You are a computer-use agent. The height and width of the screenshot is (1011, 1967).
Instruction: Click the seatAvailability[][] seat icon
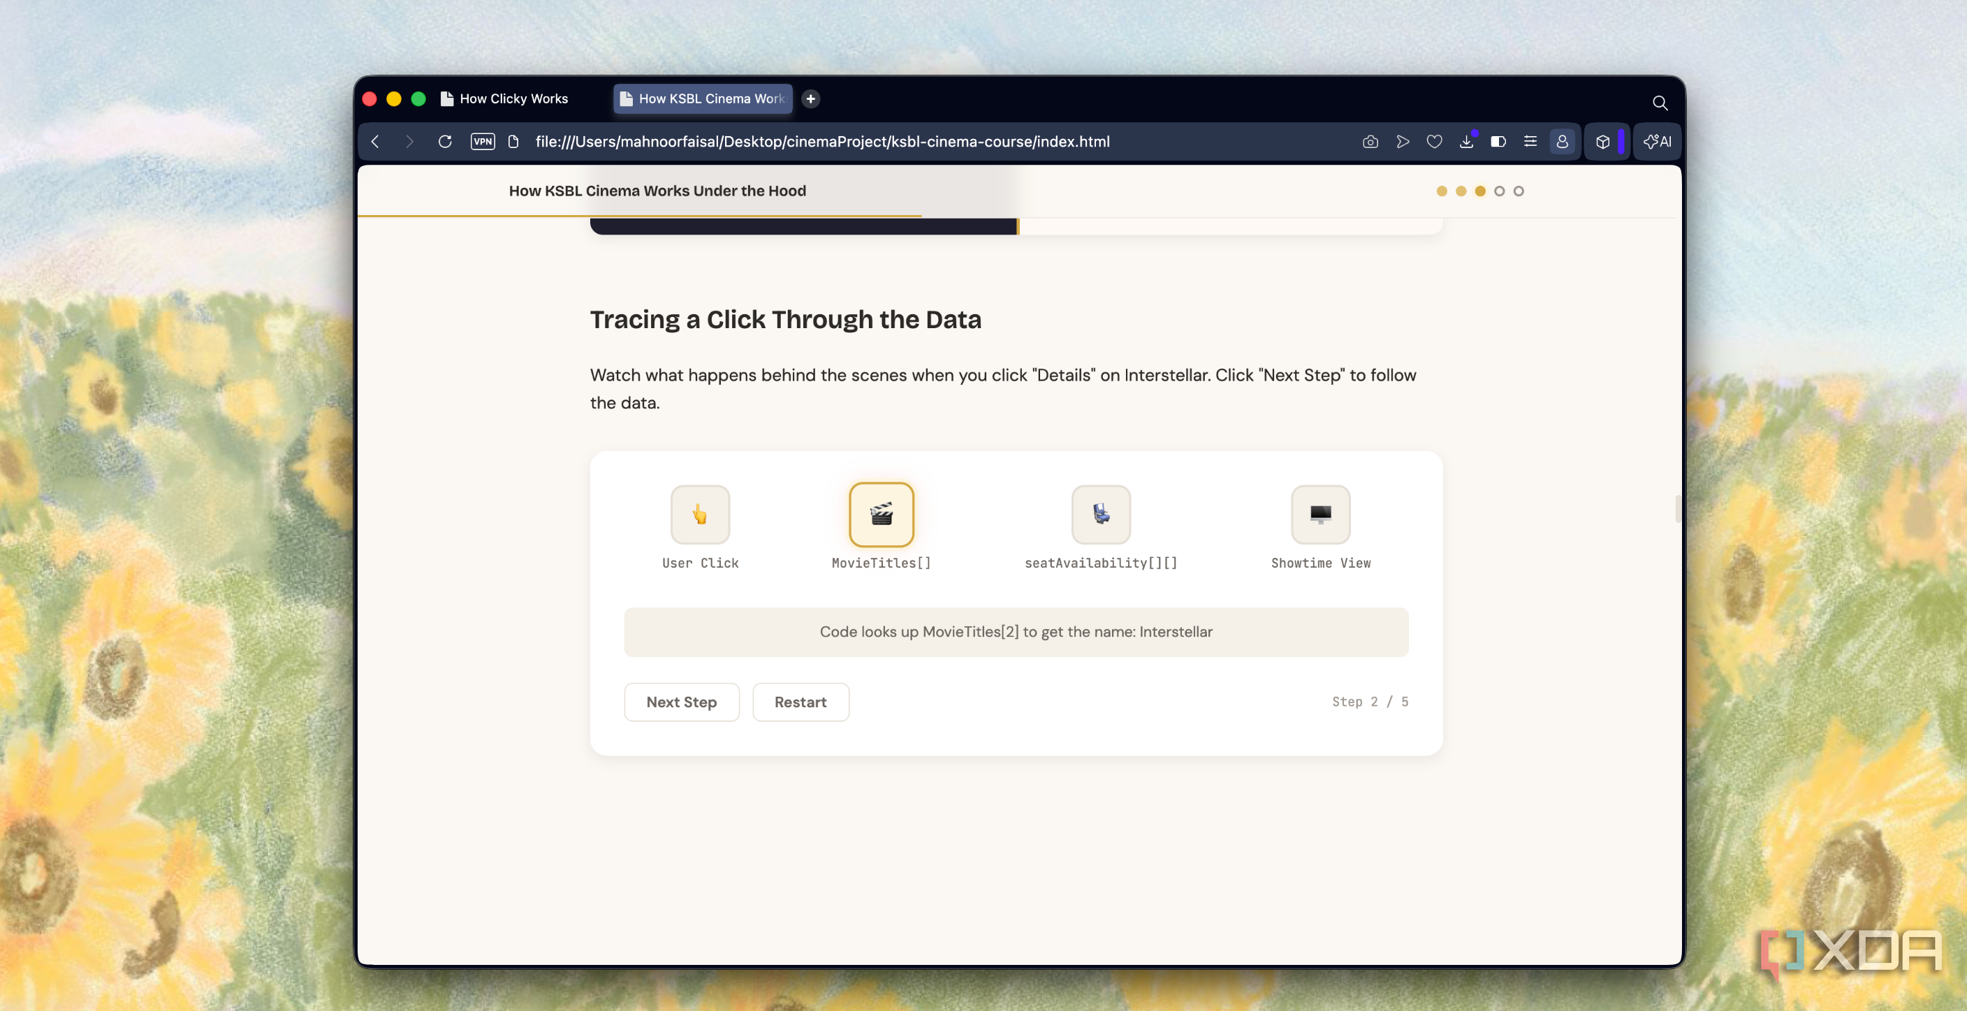click(x=1100, y=515)
